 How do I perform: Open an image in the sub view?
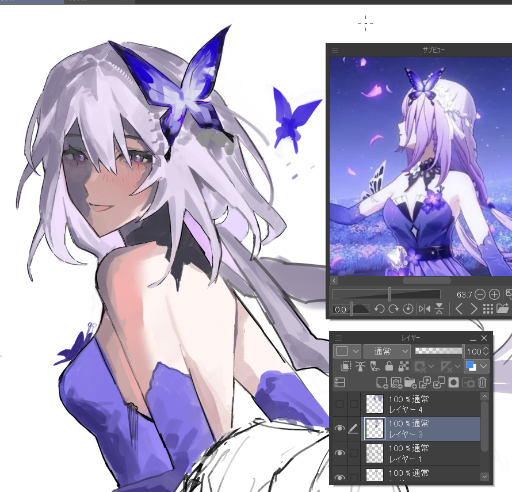click(503, 308)
